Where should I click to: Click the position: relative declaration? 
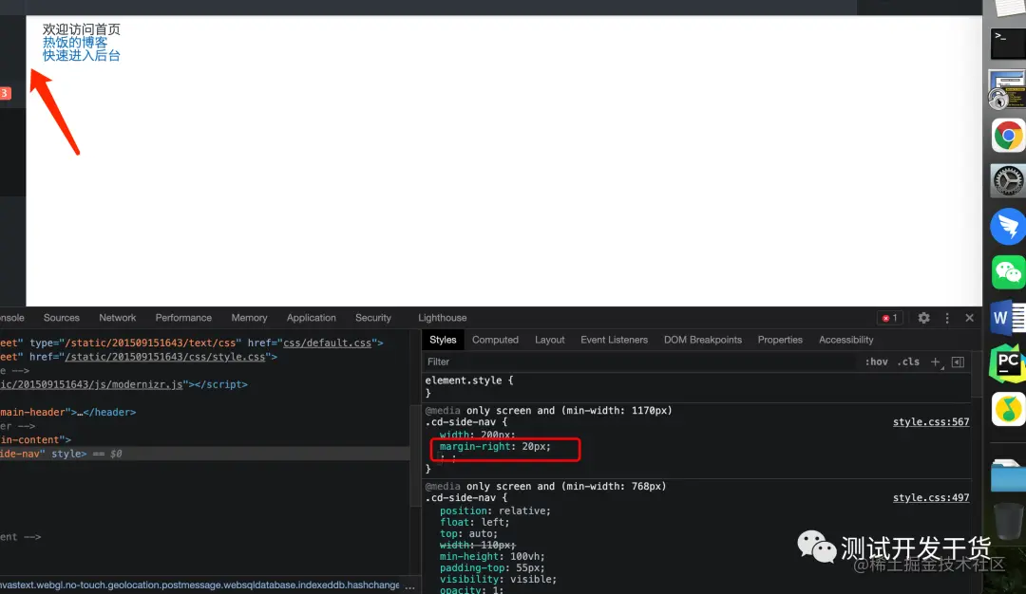coord(495,511)
